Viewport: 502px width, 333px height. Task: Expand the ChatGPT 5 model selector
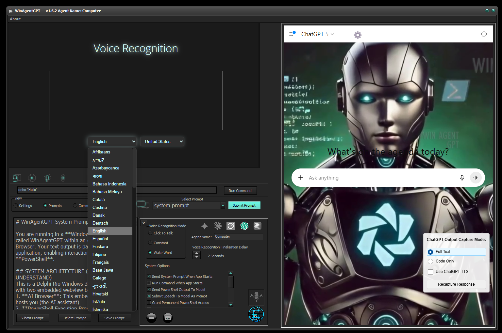(x=318, y=34)
